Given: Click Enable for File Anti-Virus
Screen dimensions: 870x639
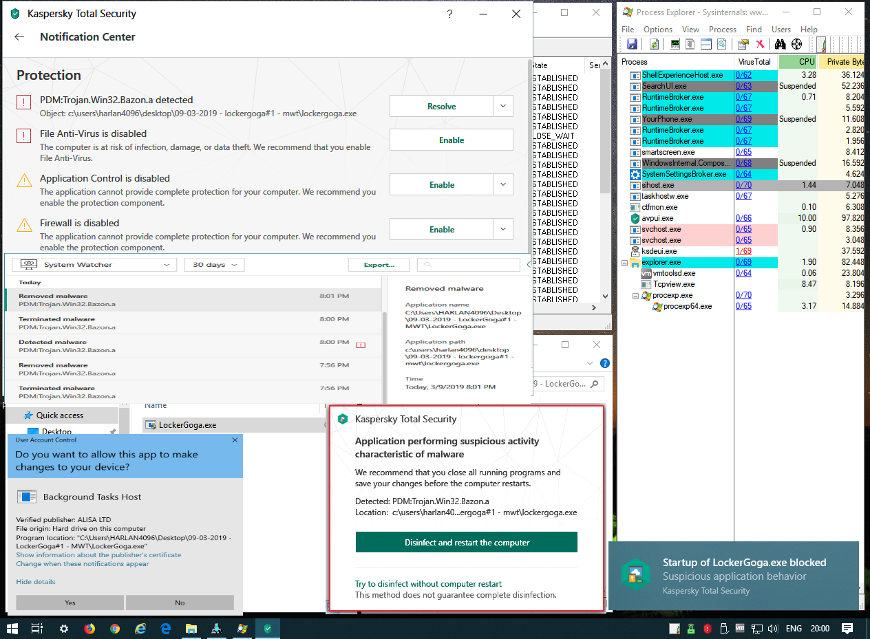Looking at the screenshot, I should click(451, 140).
